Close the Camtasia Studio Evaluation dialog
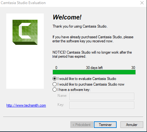The height and width of the screenshot is (132, 147). pos(142,3)
